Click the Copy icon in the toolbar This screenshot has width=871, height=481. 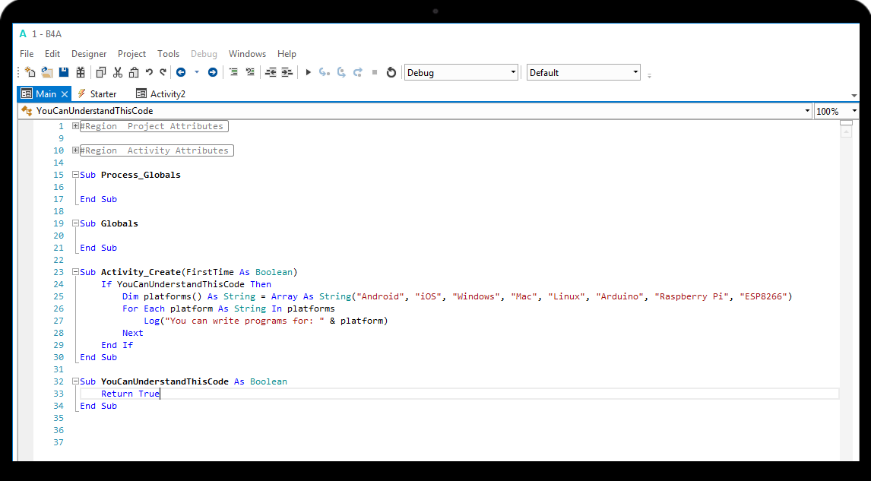(101, 72)
